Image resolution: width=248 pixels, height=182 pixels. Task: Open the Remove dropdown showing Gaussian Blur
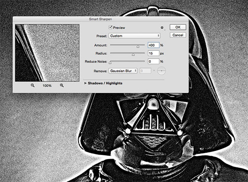123,71
